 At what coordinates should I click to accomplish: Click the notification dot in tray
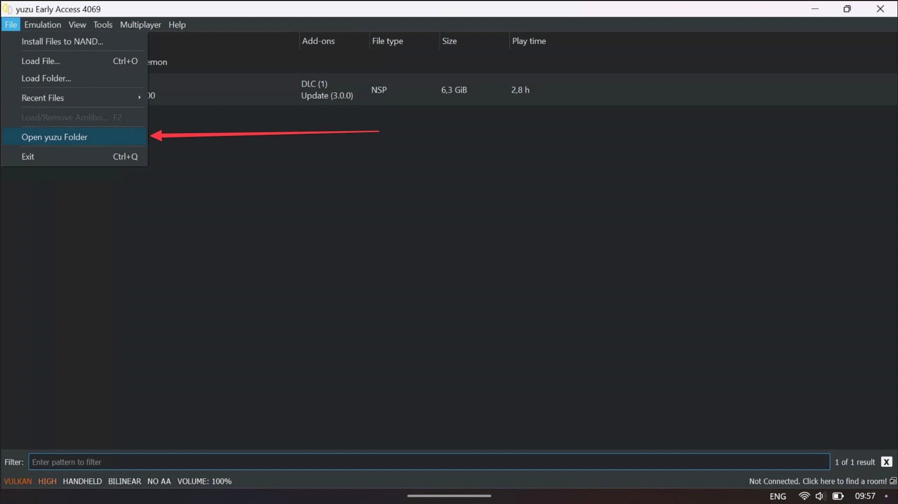pyautogui.click(x=886, y=496)
